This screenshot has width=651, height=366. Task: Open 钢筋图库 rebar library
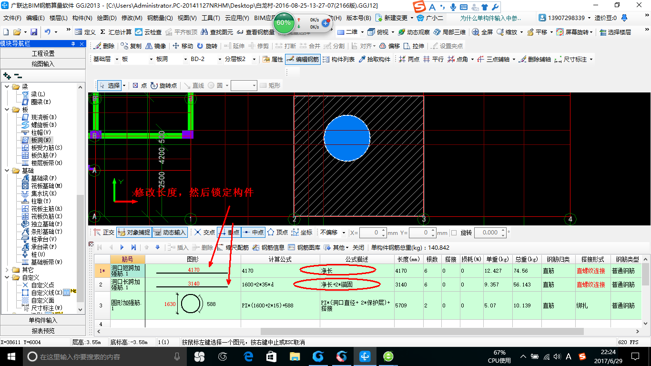point(304,247)
